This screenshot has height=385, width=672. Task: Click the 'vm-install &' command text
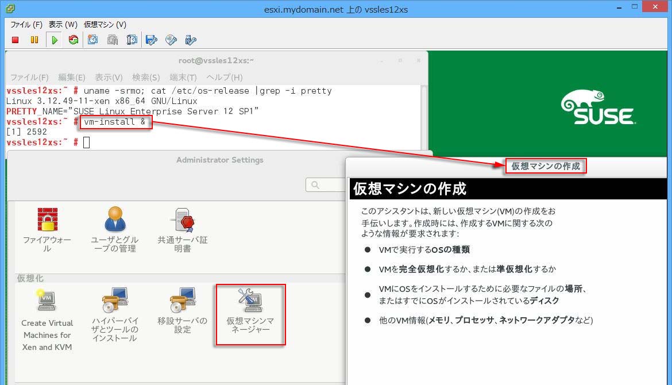[x=114, y=122]
